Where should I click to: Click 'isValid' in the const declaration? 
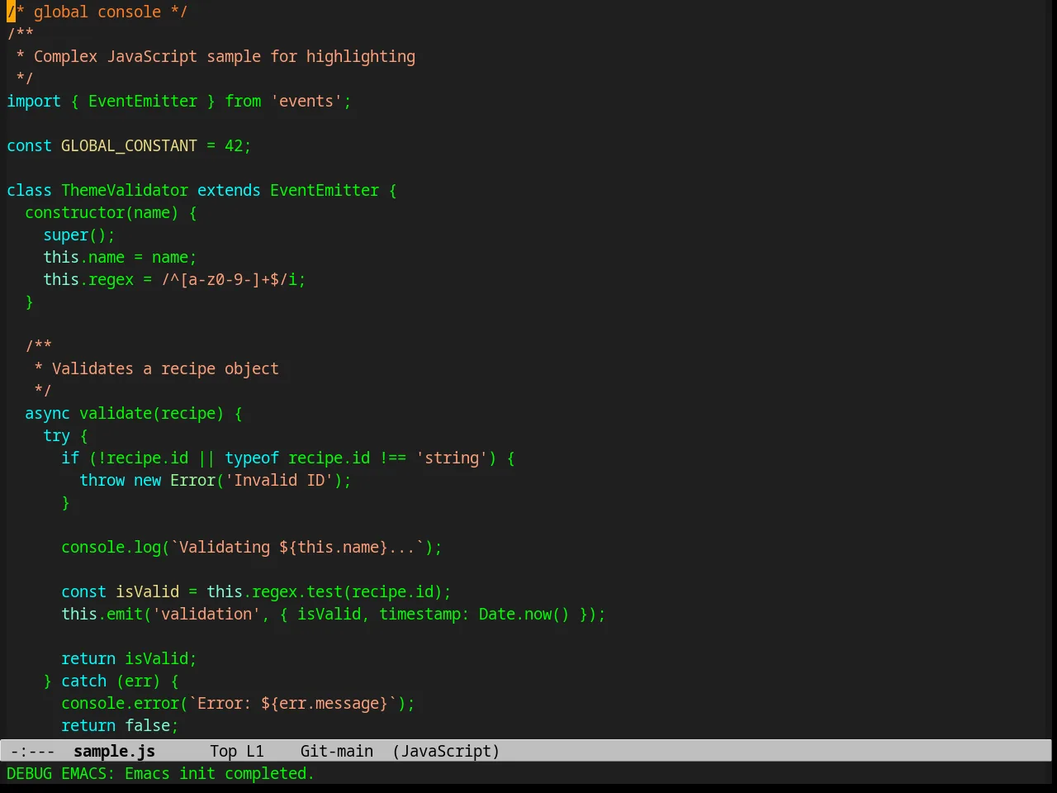[147, 591]
